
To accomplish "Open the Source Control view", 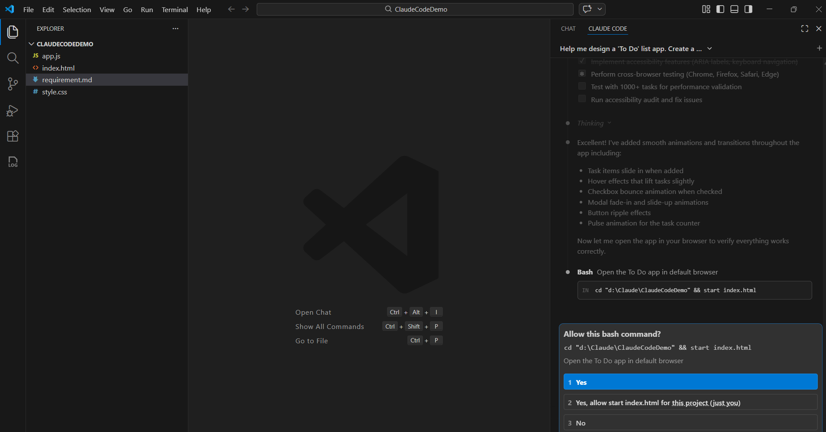I will (13, 84).
